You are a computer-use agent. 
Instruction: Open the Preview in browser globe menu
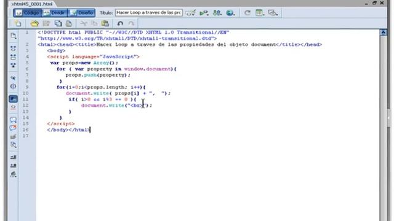[230, 13]
